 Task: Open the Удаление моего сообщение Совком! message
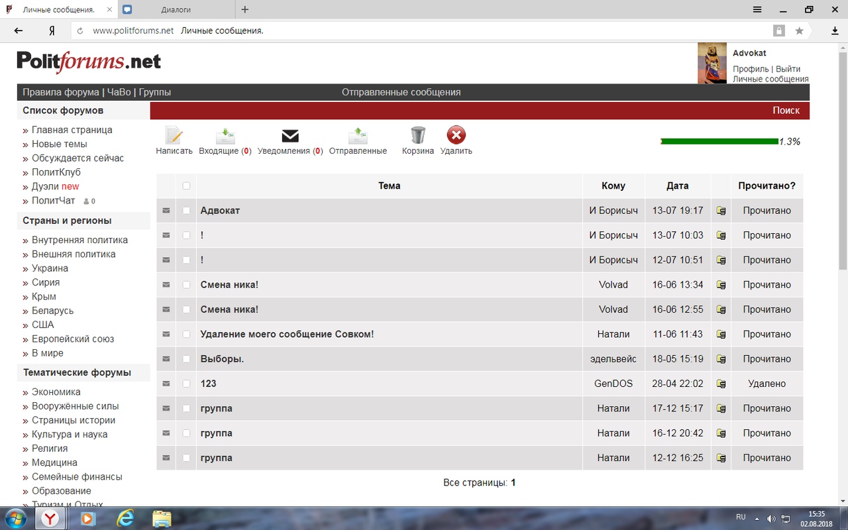coord(287,335)
